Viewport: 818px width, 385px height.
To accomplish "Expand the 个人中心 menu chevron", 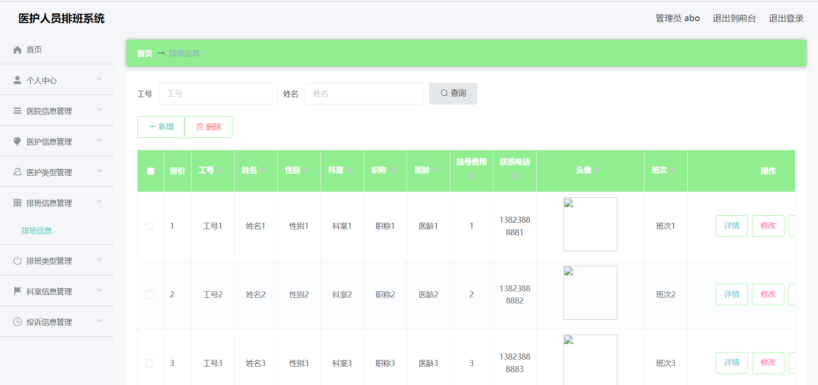I will pyautogui.click(x=100, y=79).
